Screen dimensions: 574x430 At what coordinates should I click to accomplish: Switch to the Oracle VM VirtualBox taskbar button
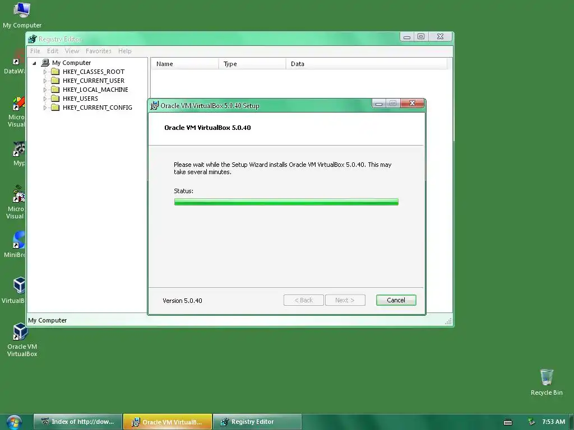tap(168, 422)
